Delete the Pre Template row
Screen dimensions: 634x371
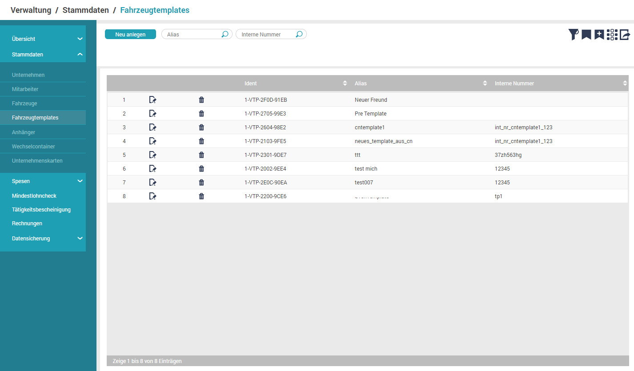(x=201, y=114)
